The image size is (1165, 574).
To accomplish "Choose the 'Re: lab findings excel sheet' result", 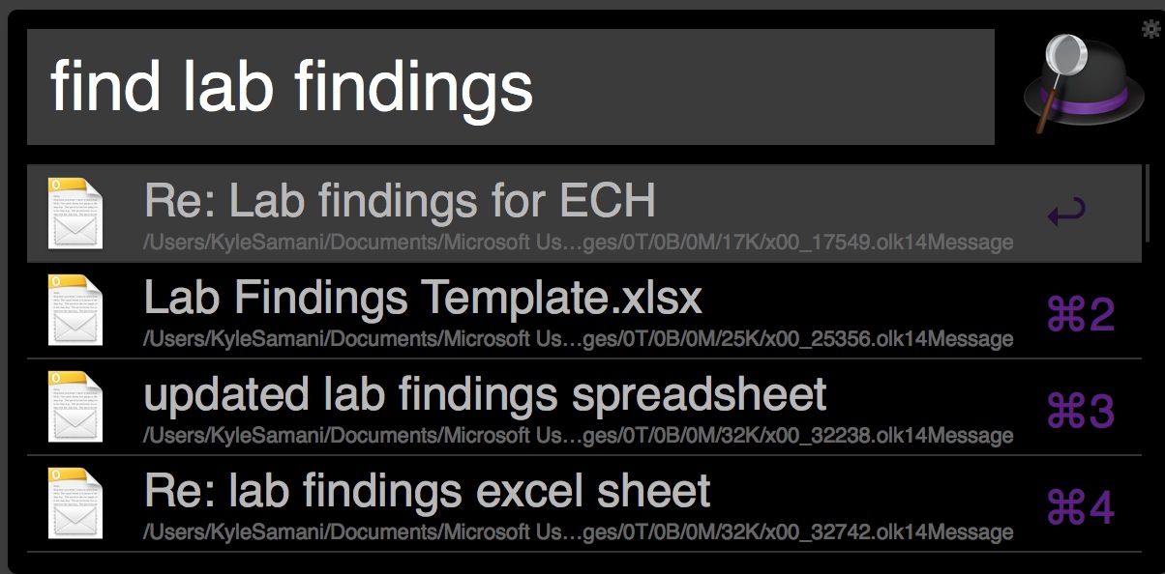I will point(427,491).
